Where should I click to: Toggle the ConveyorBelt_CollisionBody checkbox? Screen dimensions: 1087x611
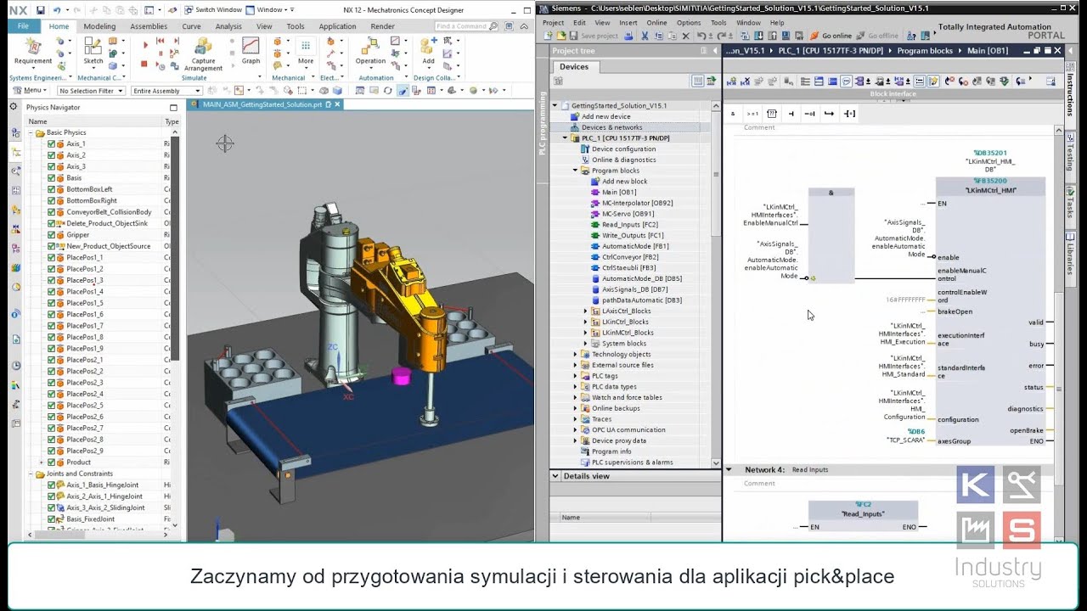coord(51,212)
